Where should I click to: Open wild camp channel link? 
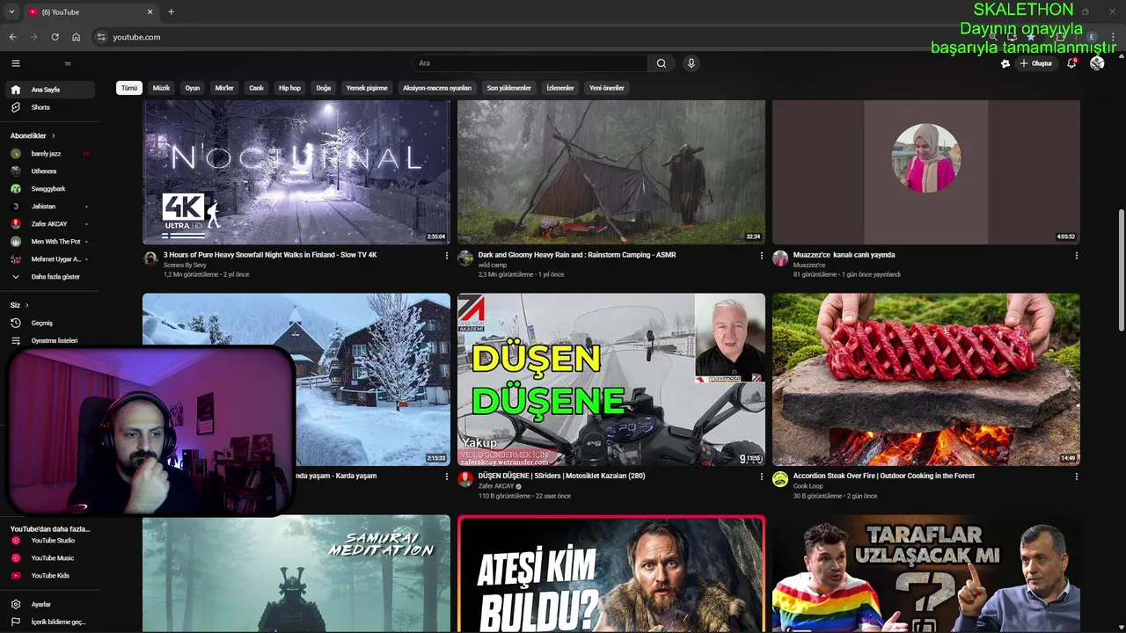(x=493, y=265)
